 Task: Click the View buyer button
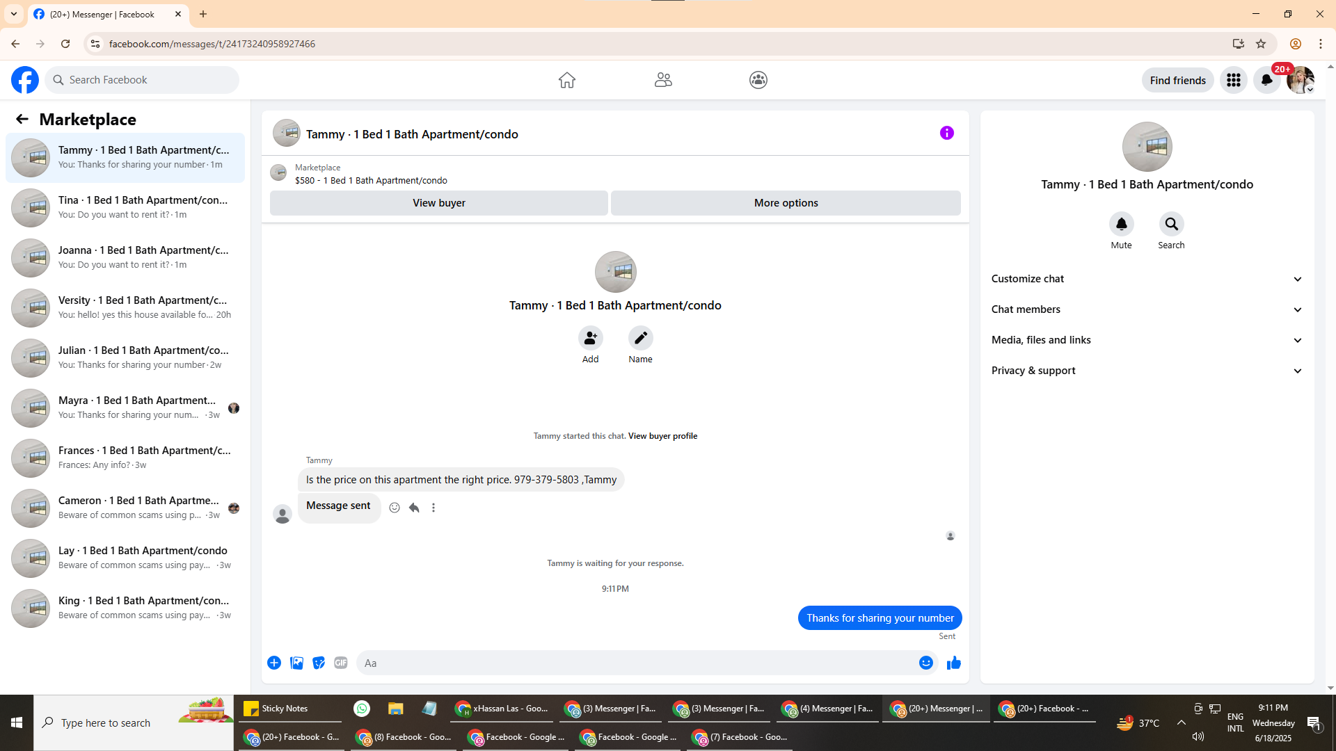(439, 203)
